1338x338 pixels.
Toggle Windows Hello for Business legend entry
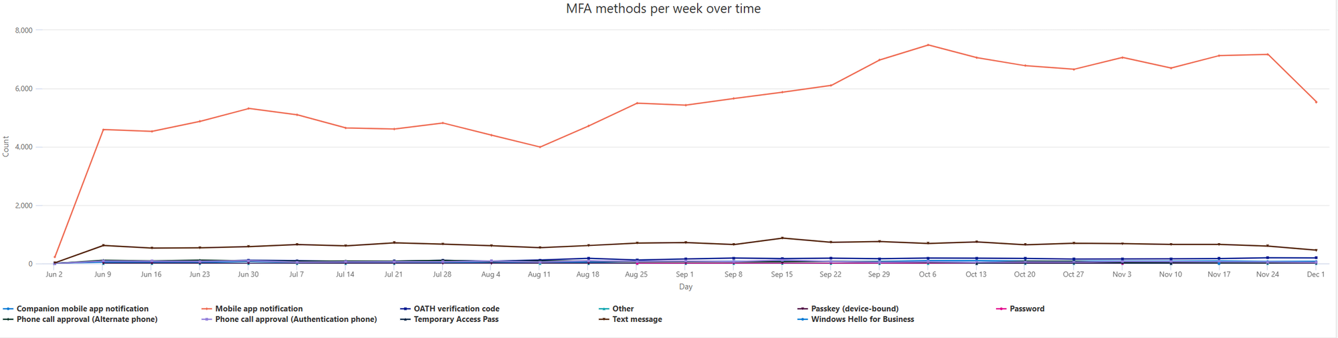(862, 319)
